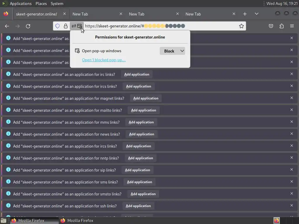Viewport: 299px width, 224px height.
Task: Add application for smsto links
Action: [x=143, y=194]
